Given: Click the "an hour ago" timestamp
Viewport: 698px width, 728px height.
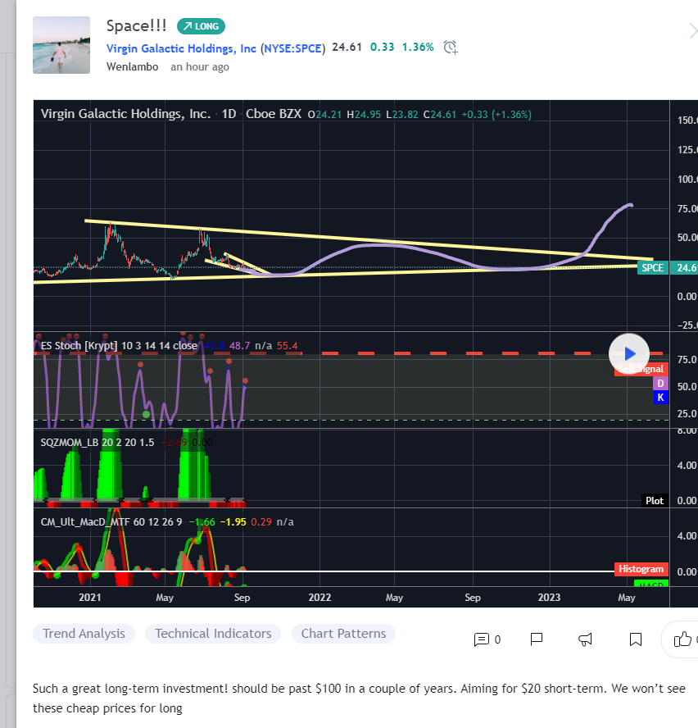Looking at the screenshot, I should [x=200, y=67].
